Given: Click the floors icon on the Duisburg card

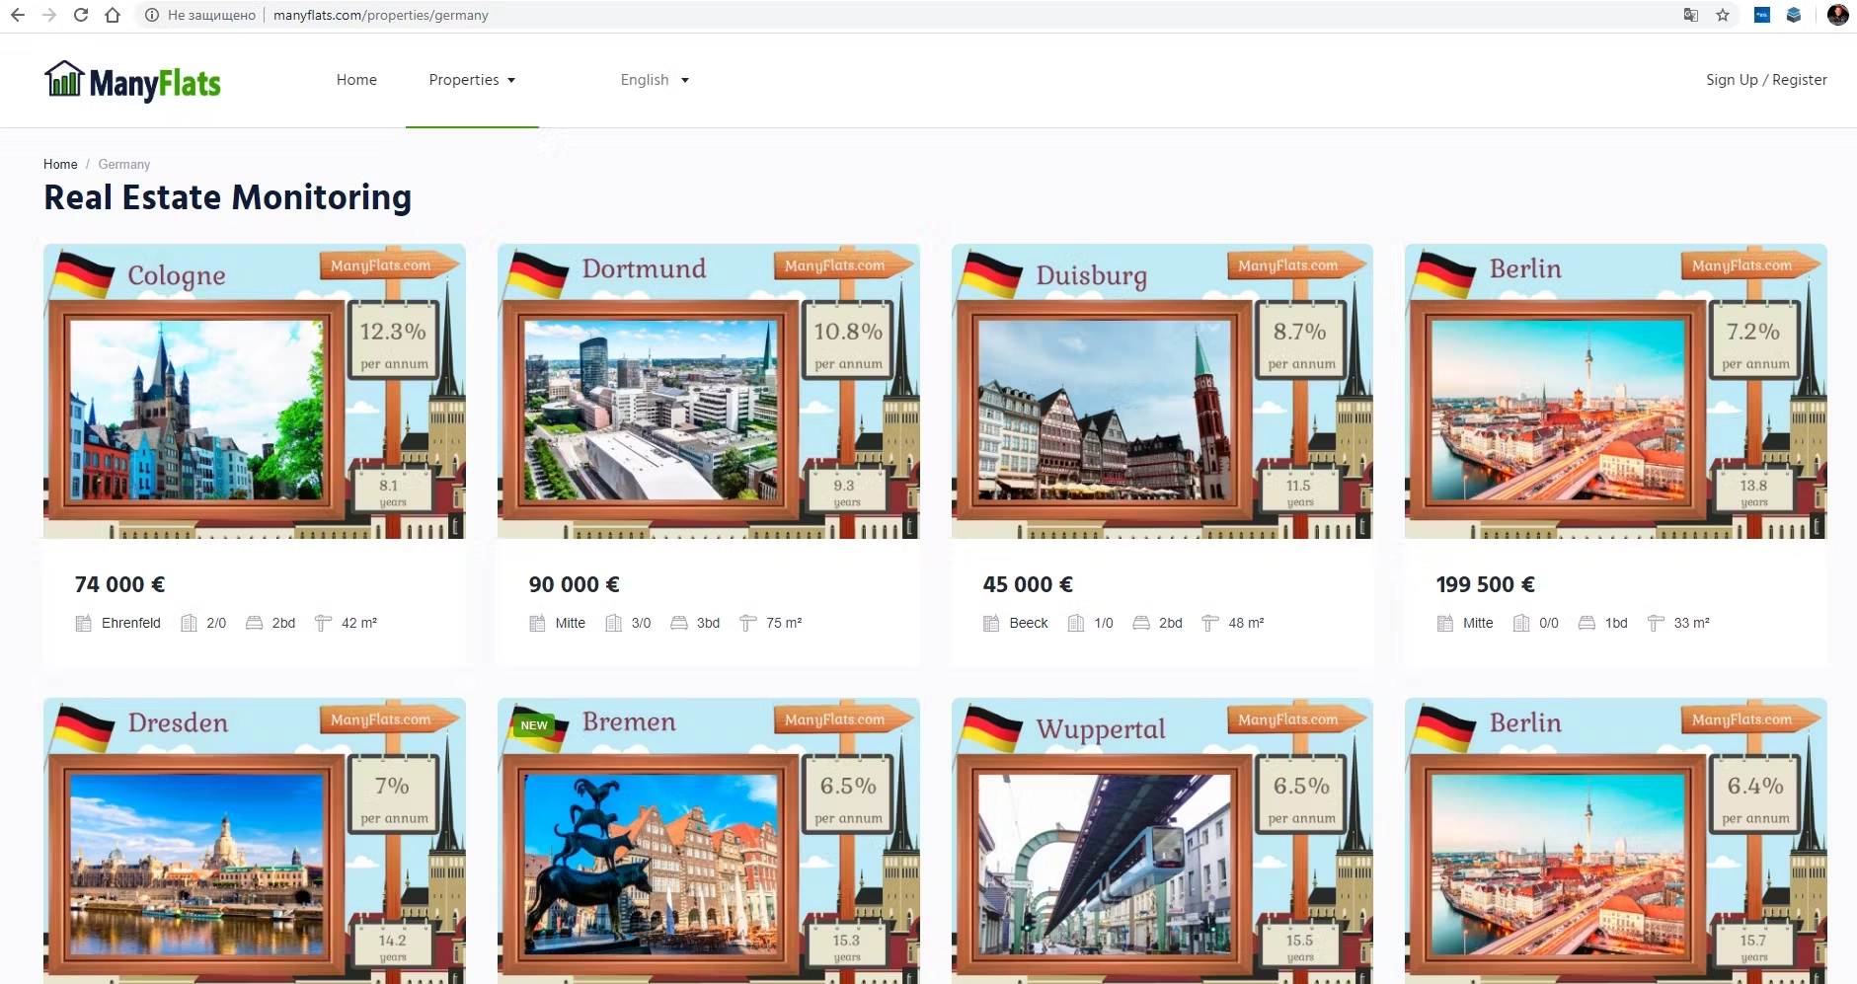Looking at the screenshot, I should (1076, 623).
